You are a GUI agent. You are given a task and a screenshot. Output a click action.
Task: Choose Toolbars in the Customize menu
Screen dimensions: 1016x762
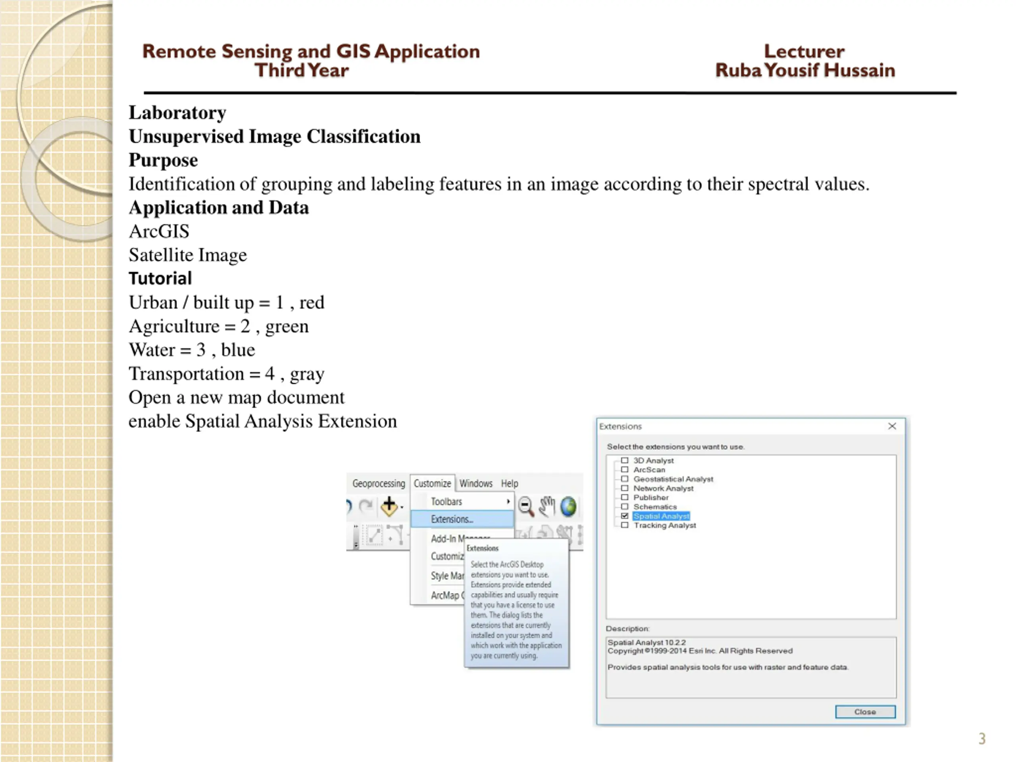462,502
